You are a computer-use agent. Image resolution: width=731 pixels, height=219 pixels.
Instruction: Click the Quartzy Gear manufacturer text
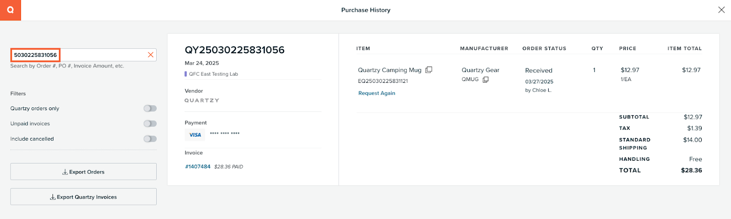481,70
